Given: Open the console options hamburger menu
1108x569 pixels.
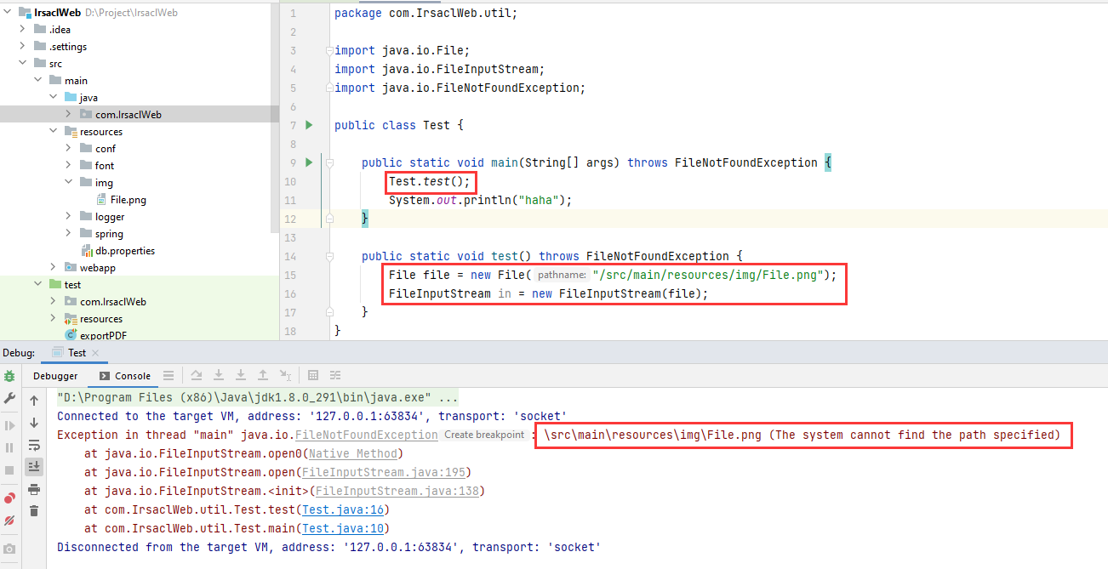Looking at the screenshot, I should 169,375.
